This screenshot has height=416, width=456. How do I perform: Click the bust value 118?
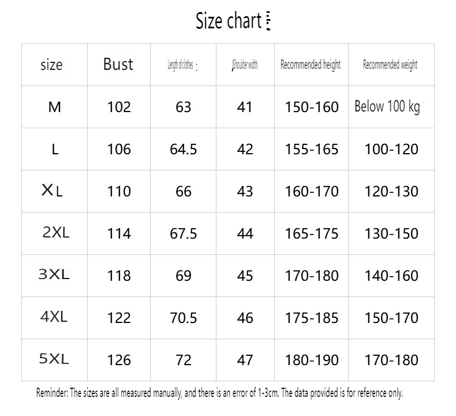click(119, 276)
